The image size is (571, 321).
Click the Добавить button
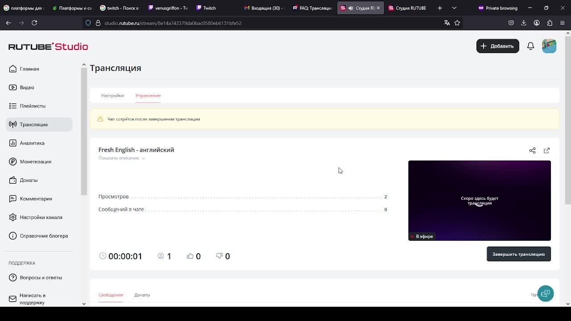[x=497, y=46]
